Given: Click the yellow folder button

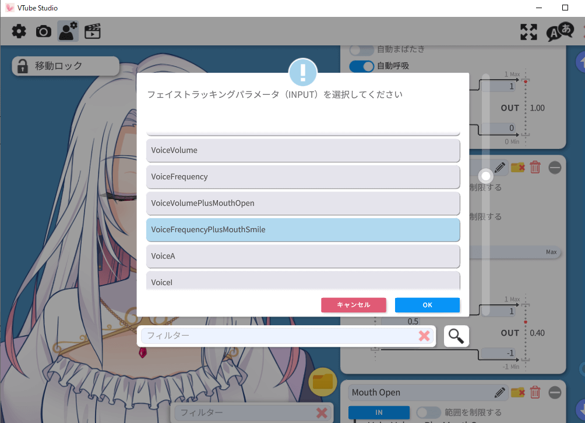Looking at the screenshot, I should tap(323, 382).
